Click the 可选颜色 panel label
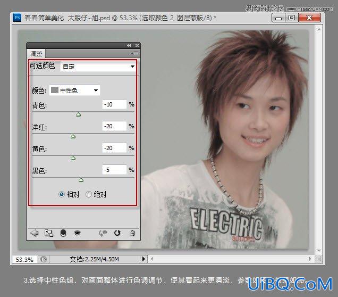 point(43,65)
